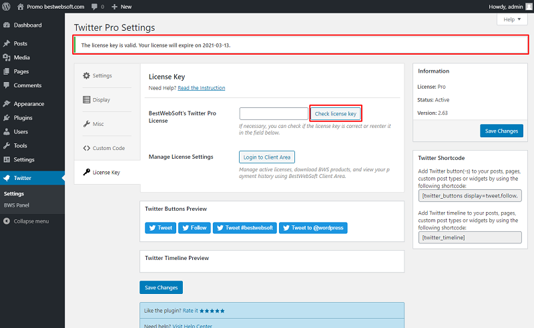Click the Media icon in sidebar
The image size is (534, 328).
click(7, 57)
